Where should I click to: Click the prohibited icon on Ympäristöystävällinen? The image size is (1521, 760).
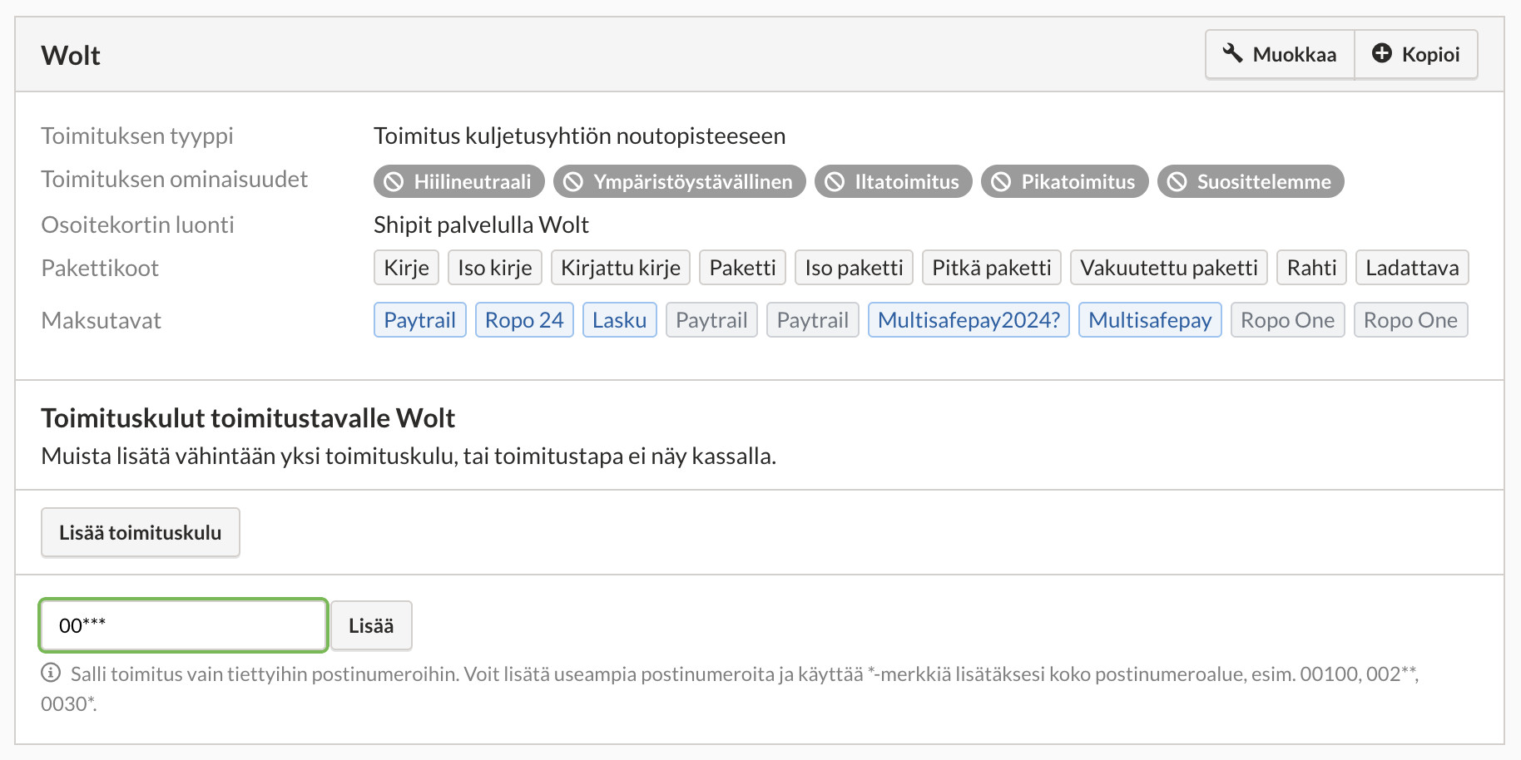click(573, 181)
